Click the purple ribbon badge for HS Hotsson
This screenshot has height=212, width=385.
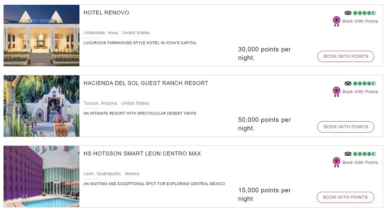pyautogui.click(x=336, y=162)
